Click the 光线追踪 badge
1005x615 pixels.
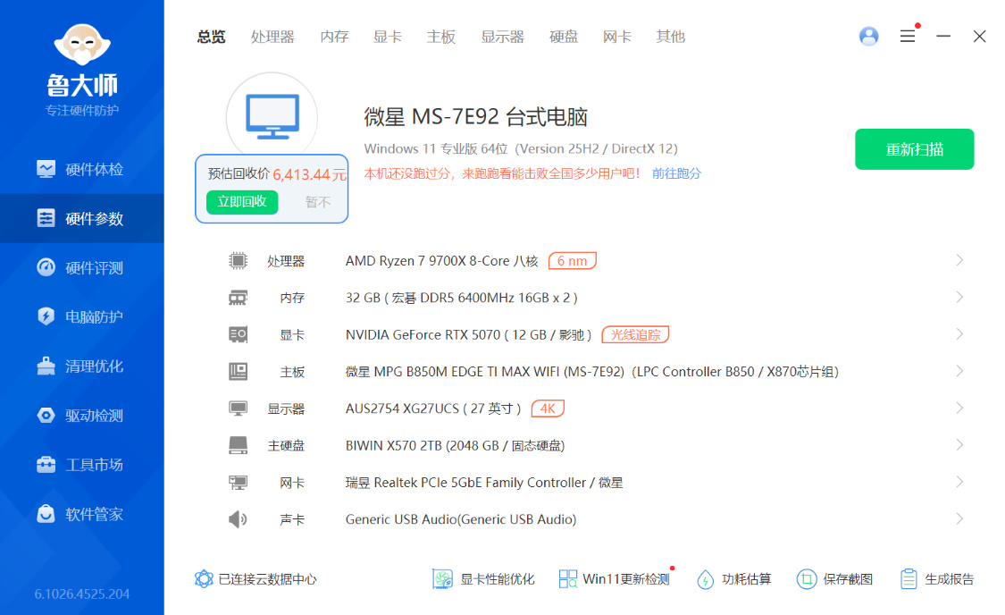tap(635, 334)
